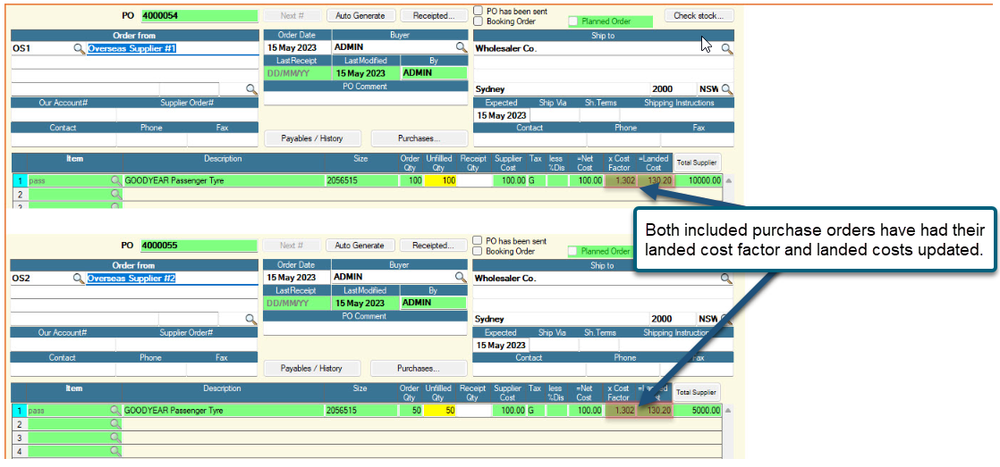The image size is (1000, 467).
Task: Open item lookup on row 3 of PO 4000055
Action: 116,438
